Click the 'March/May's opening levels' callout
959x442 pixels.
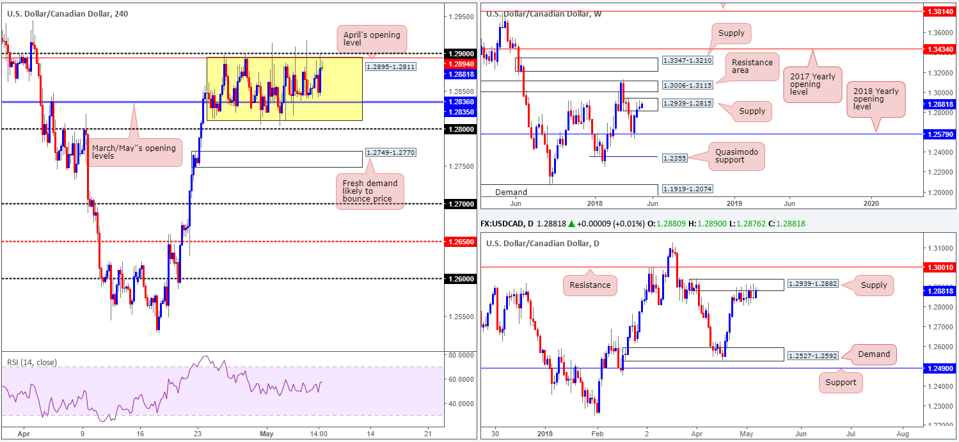coord(133,153)
